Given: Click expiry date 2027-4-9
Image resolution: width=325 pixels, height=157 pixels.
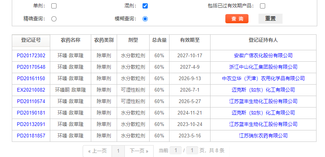Looking at the screenshot, I should click(190, 67).
